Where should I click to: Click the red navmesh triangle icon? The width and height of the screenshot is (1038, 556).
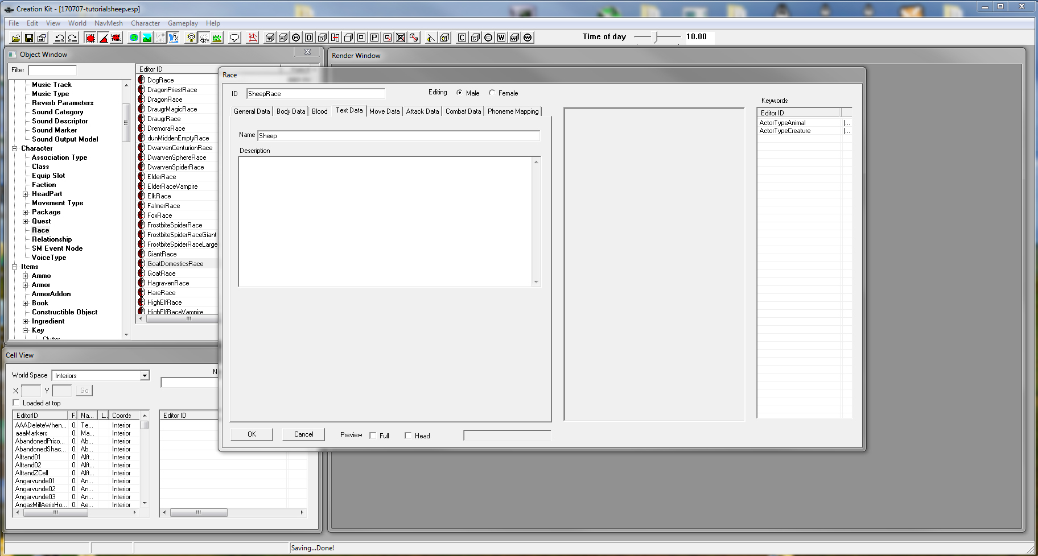pos(253,38)
